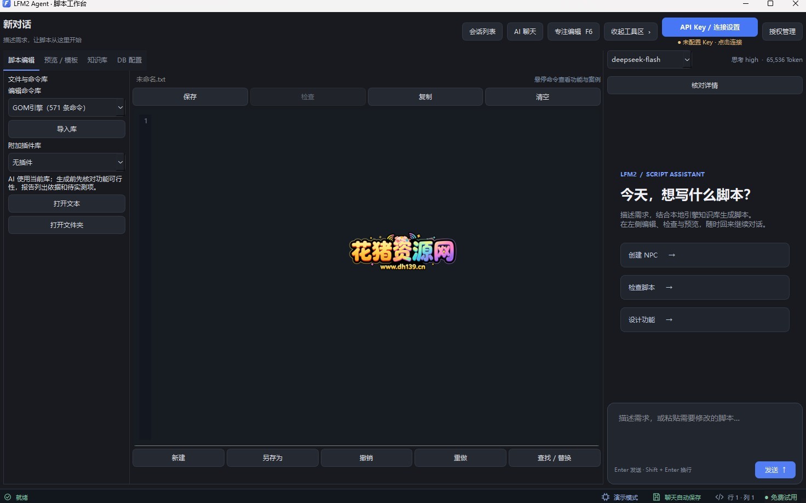The height and width of the screenshot is (503, 806).
Task: Click the demo mode chip icon
Action: click(606, 497)
